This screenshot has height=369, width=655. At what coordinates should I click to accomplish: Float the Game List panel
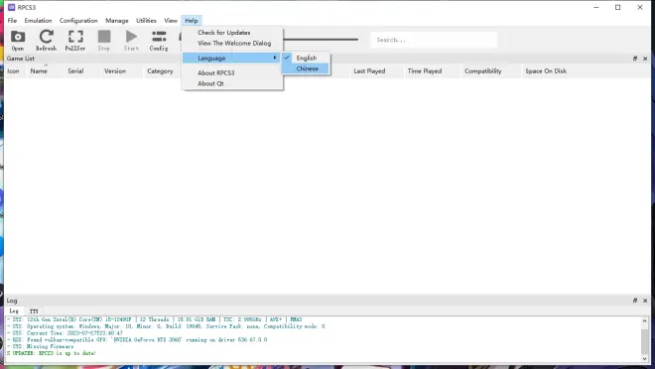pyautogui.click(x=635, y=59)
